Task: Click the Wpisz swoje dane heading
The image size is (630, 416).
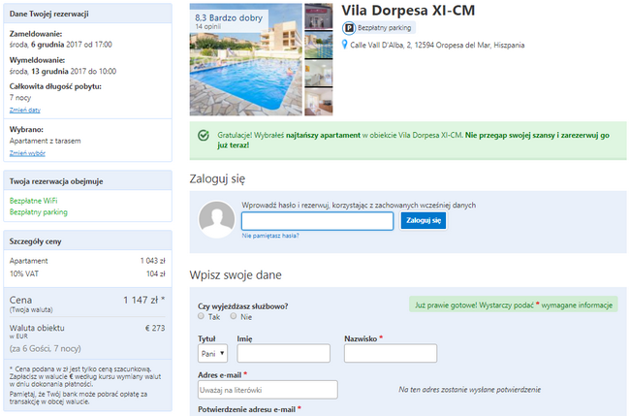Action: 236,275
